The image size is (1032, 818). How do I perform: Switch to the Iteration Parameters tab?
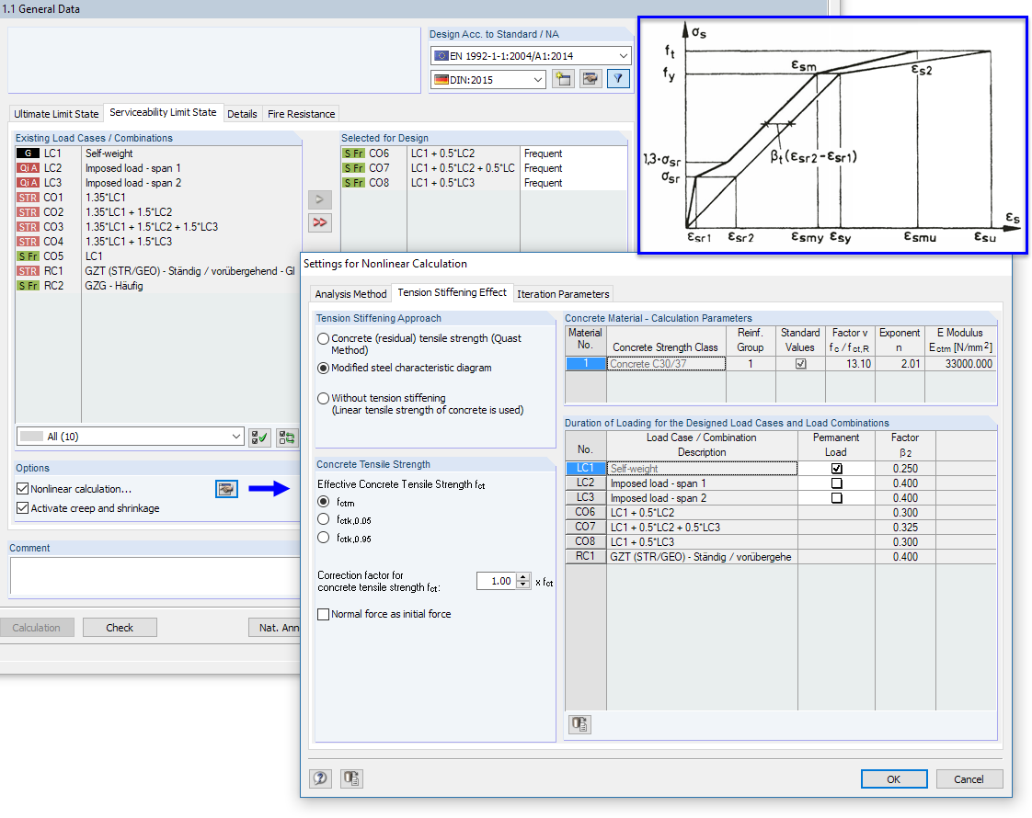[x=564, y=294]
